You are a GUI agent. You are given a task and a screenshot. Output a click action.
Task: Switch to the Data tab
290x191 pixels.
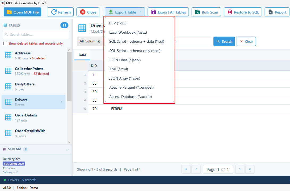(82, 55)
